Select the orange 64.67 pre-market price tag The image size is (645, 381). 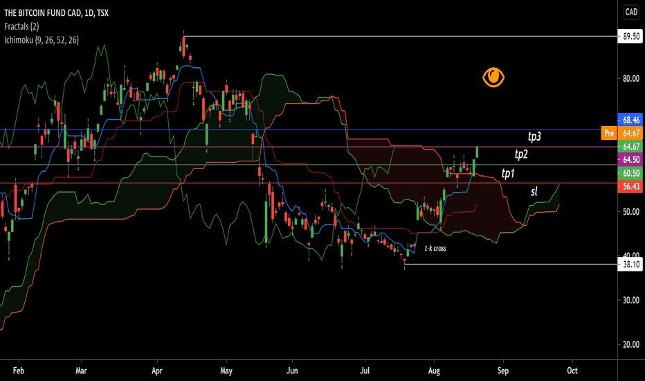tap(630, 133)
